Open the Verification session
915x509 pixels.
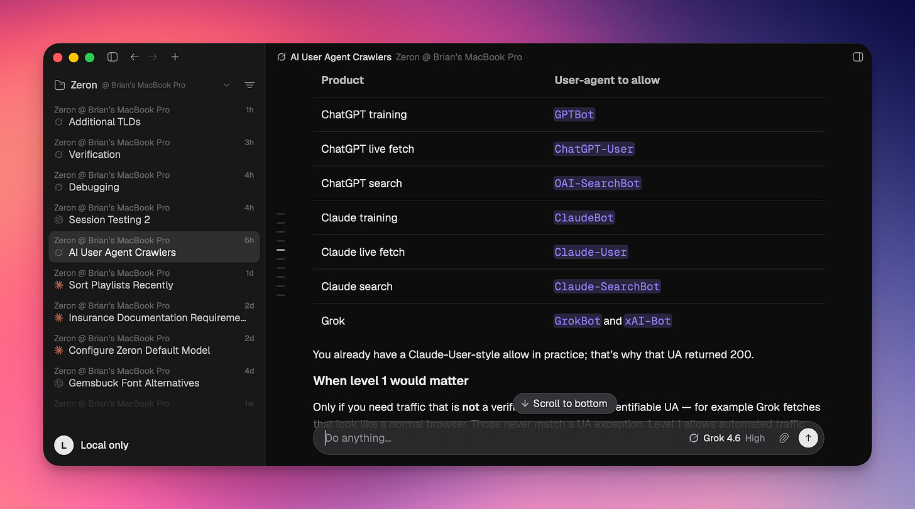[154, 148]
